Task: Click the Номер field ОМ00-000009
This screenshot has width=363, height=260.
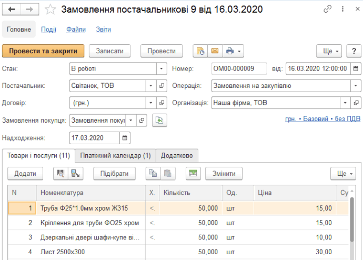Action: 239,68
